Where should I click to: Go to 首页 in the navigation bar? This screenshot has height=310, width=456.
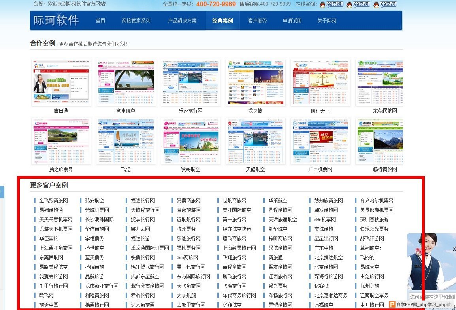101,21
